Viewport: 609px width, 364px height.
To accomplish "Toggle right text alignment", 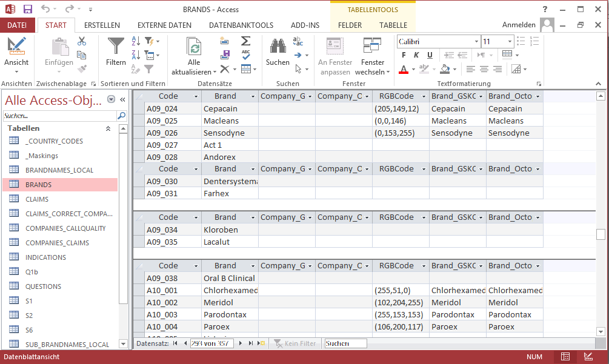I will (x=497, y=69).
